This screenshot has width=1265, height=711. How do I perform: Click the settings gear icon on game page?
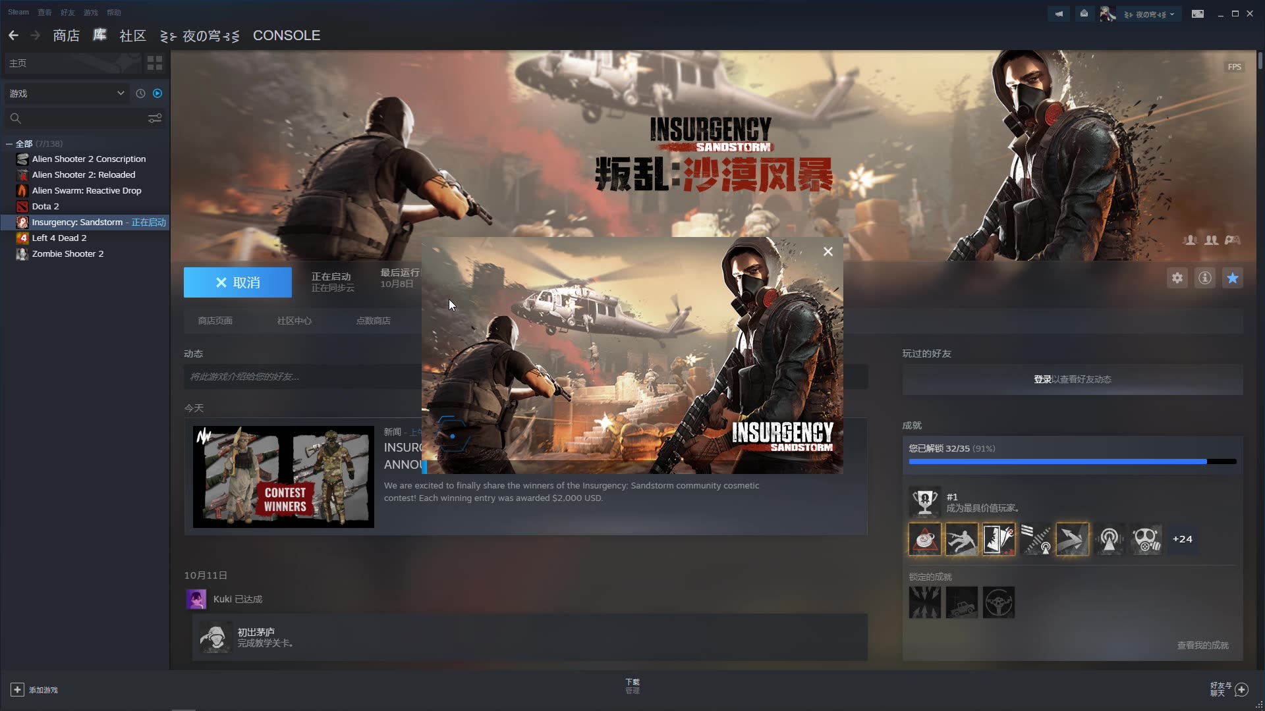pyautogui.click(x=1177, y=278)
